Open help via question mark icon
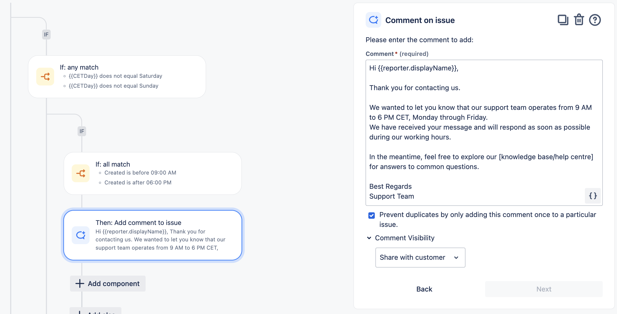This screenshot has height=314, width=617. (595, 20)
